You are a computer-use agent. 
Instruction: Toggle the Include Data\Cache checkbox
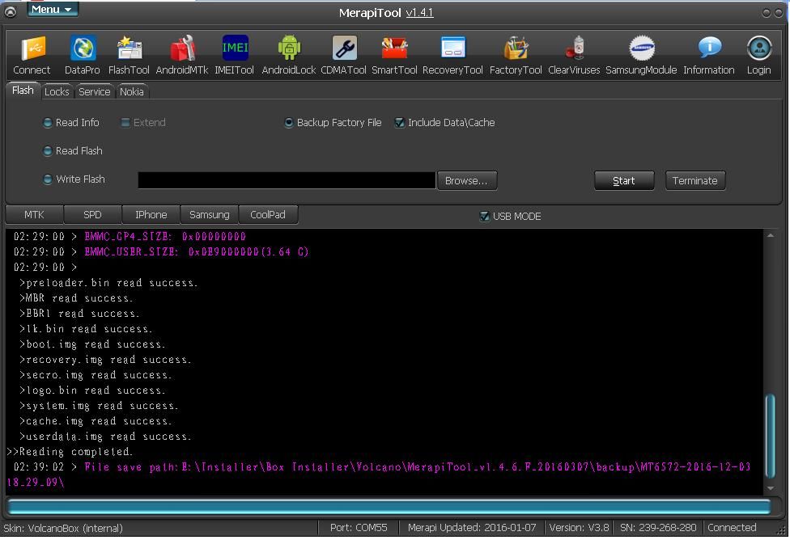[399, 123]
